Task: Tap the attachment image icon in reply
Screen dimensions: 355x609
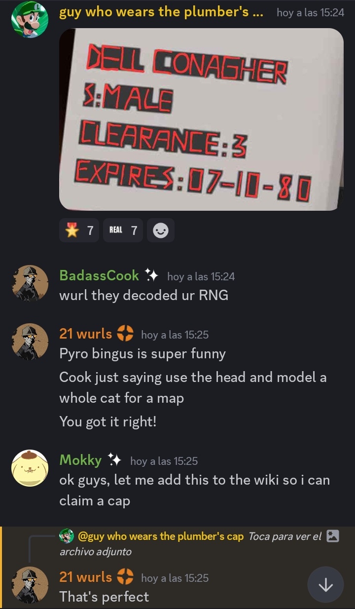Action: point(333,536)
